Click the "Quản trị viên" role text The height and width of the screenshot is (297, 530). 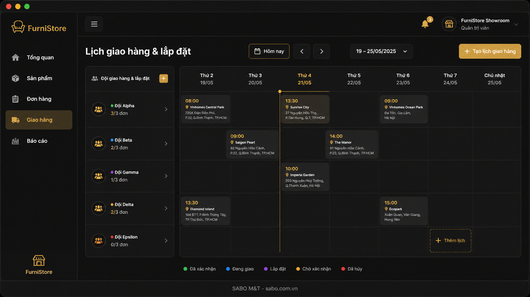pyautogui.click(x=475, y=28)
